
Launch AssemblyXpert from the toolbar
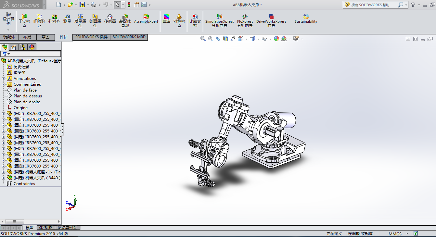click(146, 19)
